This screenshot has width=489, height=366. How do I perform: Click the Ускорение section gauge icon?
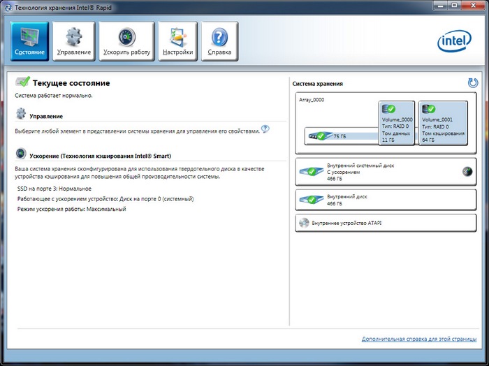tap(21, 154)
